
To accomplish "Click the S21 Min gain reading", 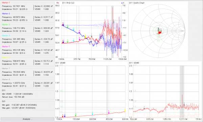I will pos(19,105).
